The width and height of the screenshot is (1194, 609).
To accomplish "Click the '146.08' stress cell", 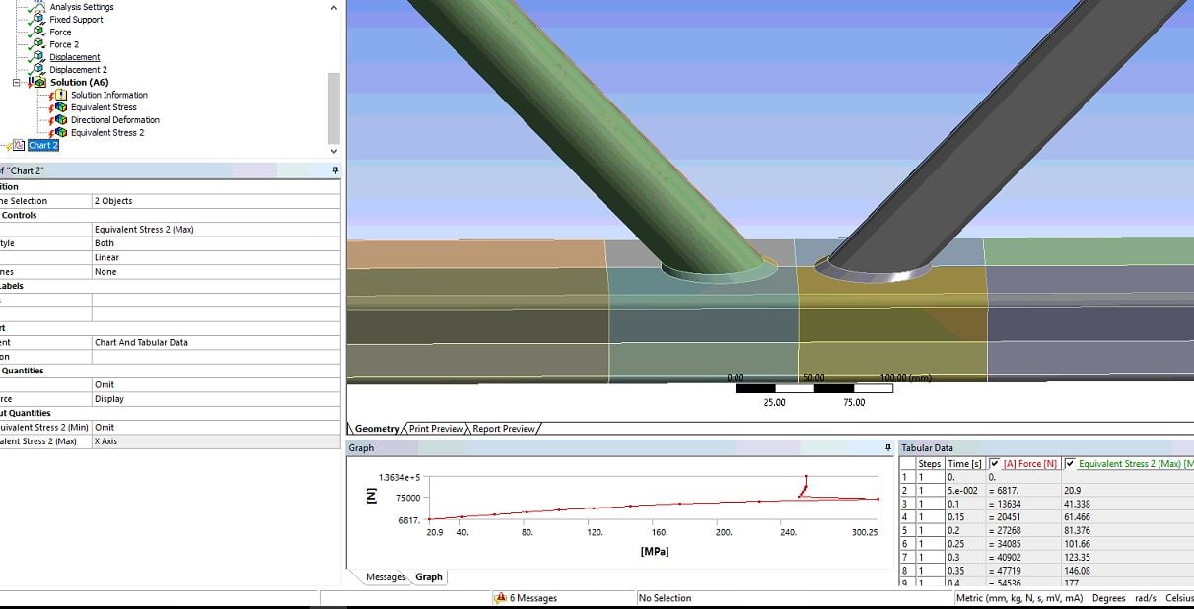I will [1128, 571].
